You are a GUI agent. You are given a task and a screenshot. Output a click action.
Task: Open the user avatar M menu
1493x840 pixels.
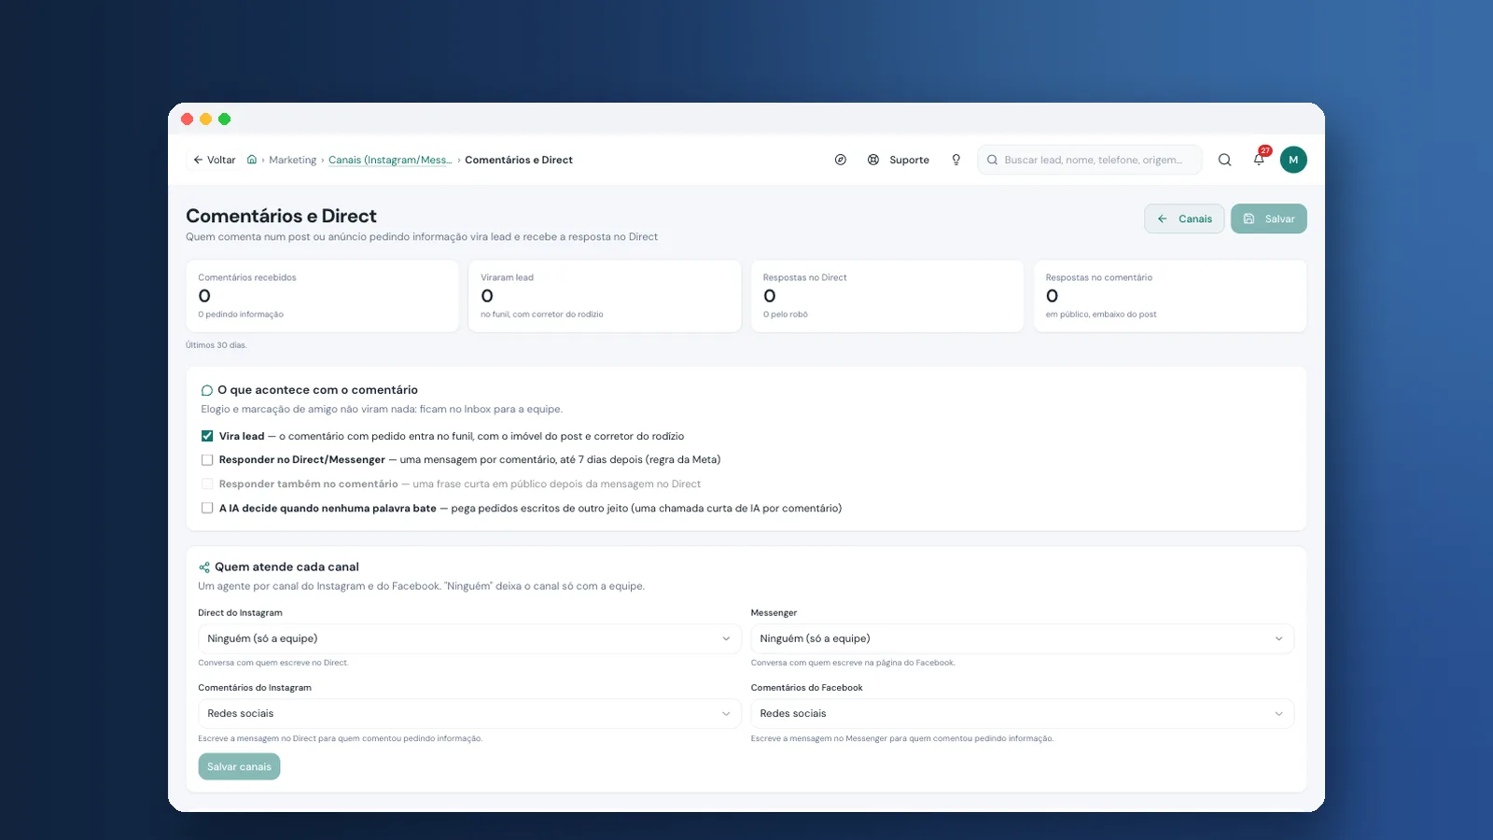tap(1293, 160)
